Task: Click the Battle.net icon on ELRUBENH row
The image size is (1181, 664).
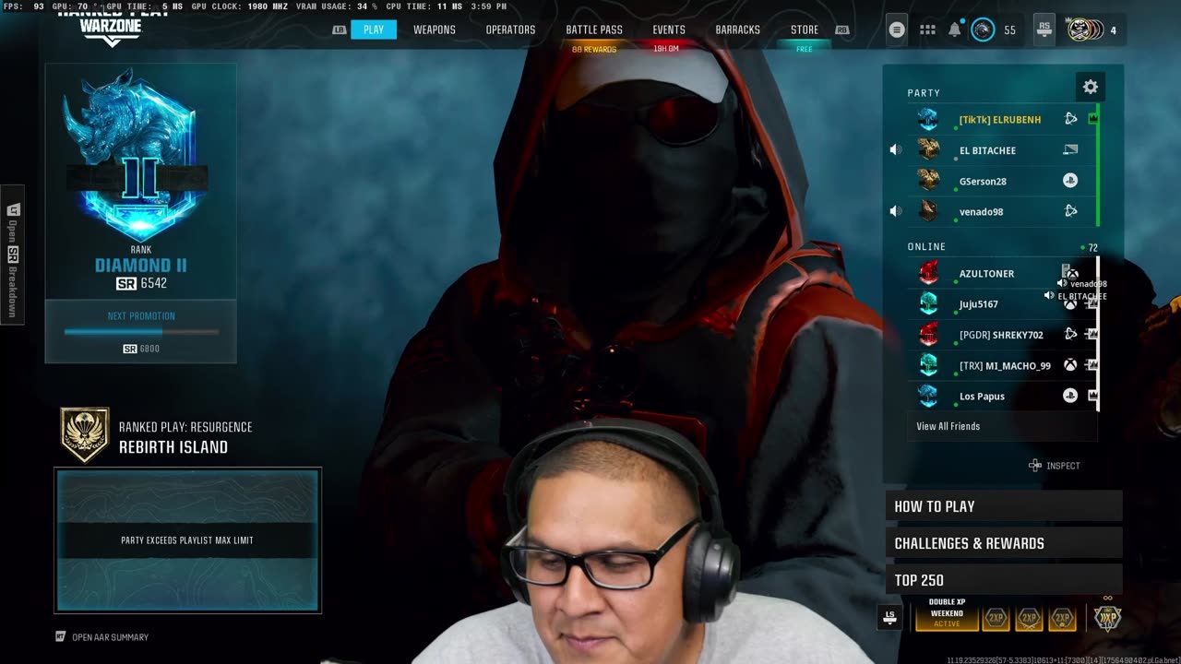Action: point(1070,119)
